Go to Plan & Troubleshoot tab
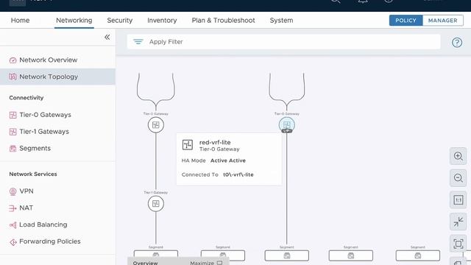This screenshot has height=265, width=471. [x=223, y=21]
